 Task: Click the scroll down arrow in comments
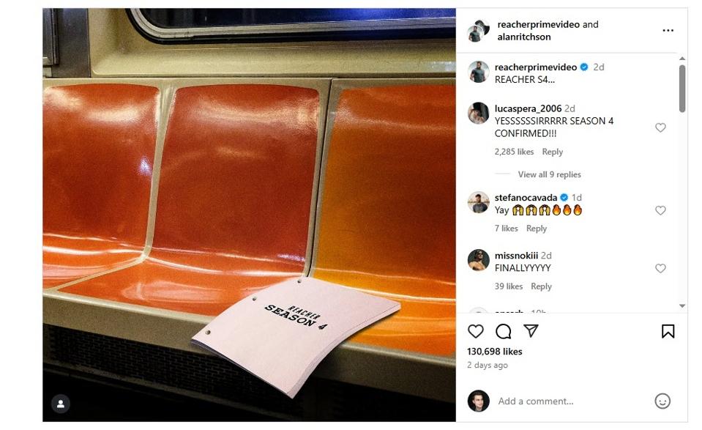[x=682, y=306]
